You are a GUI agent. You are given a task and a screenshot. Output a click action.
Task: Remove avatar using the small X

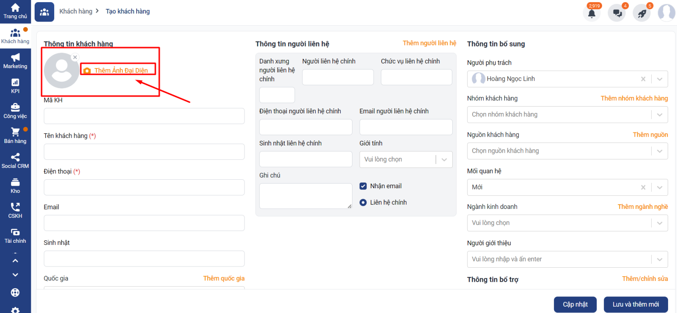tap(75, 57)
